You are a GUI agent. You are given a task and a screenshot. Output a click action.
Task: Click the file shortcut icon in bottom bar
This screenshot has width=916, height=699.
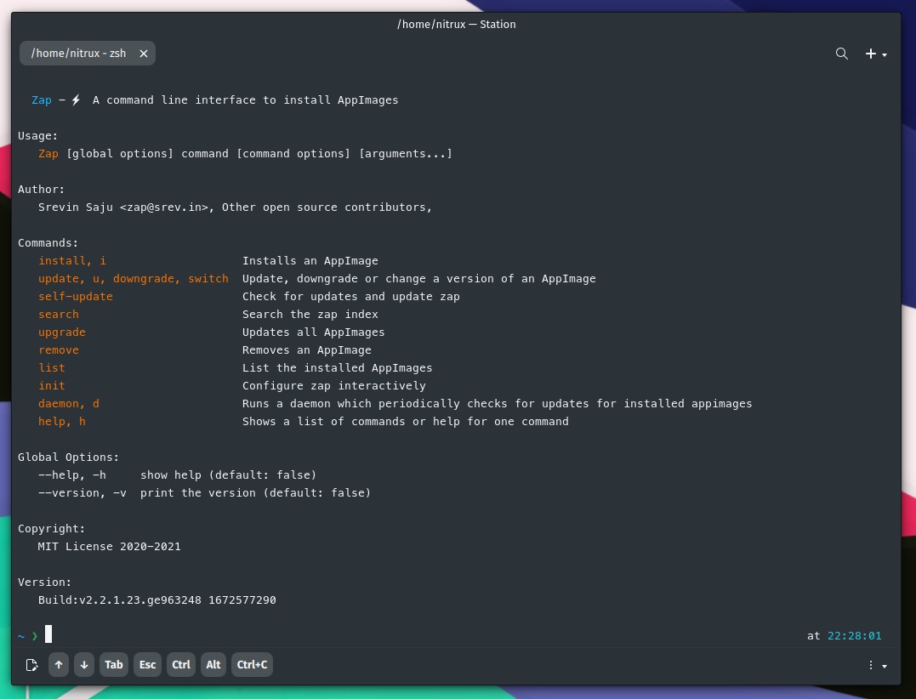coord(31,664)
